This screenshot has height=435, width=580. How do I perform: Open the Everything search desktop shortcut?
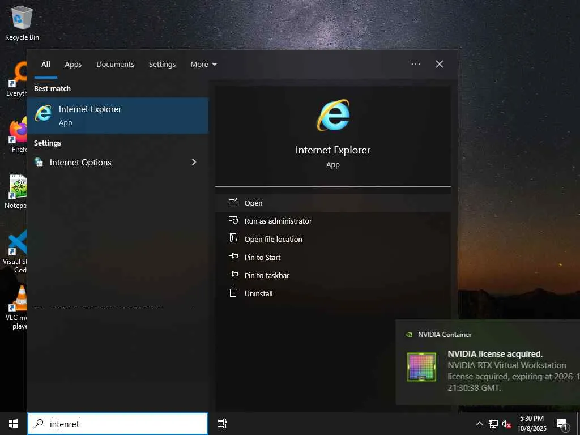[x=16, y=79]
